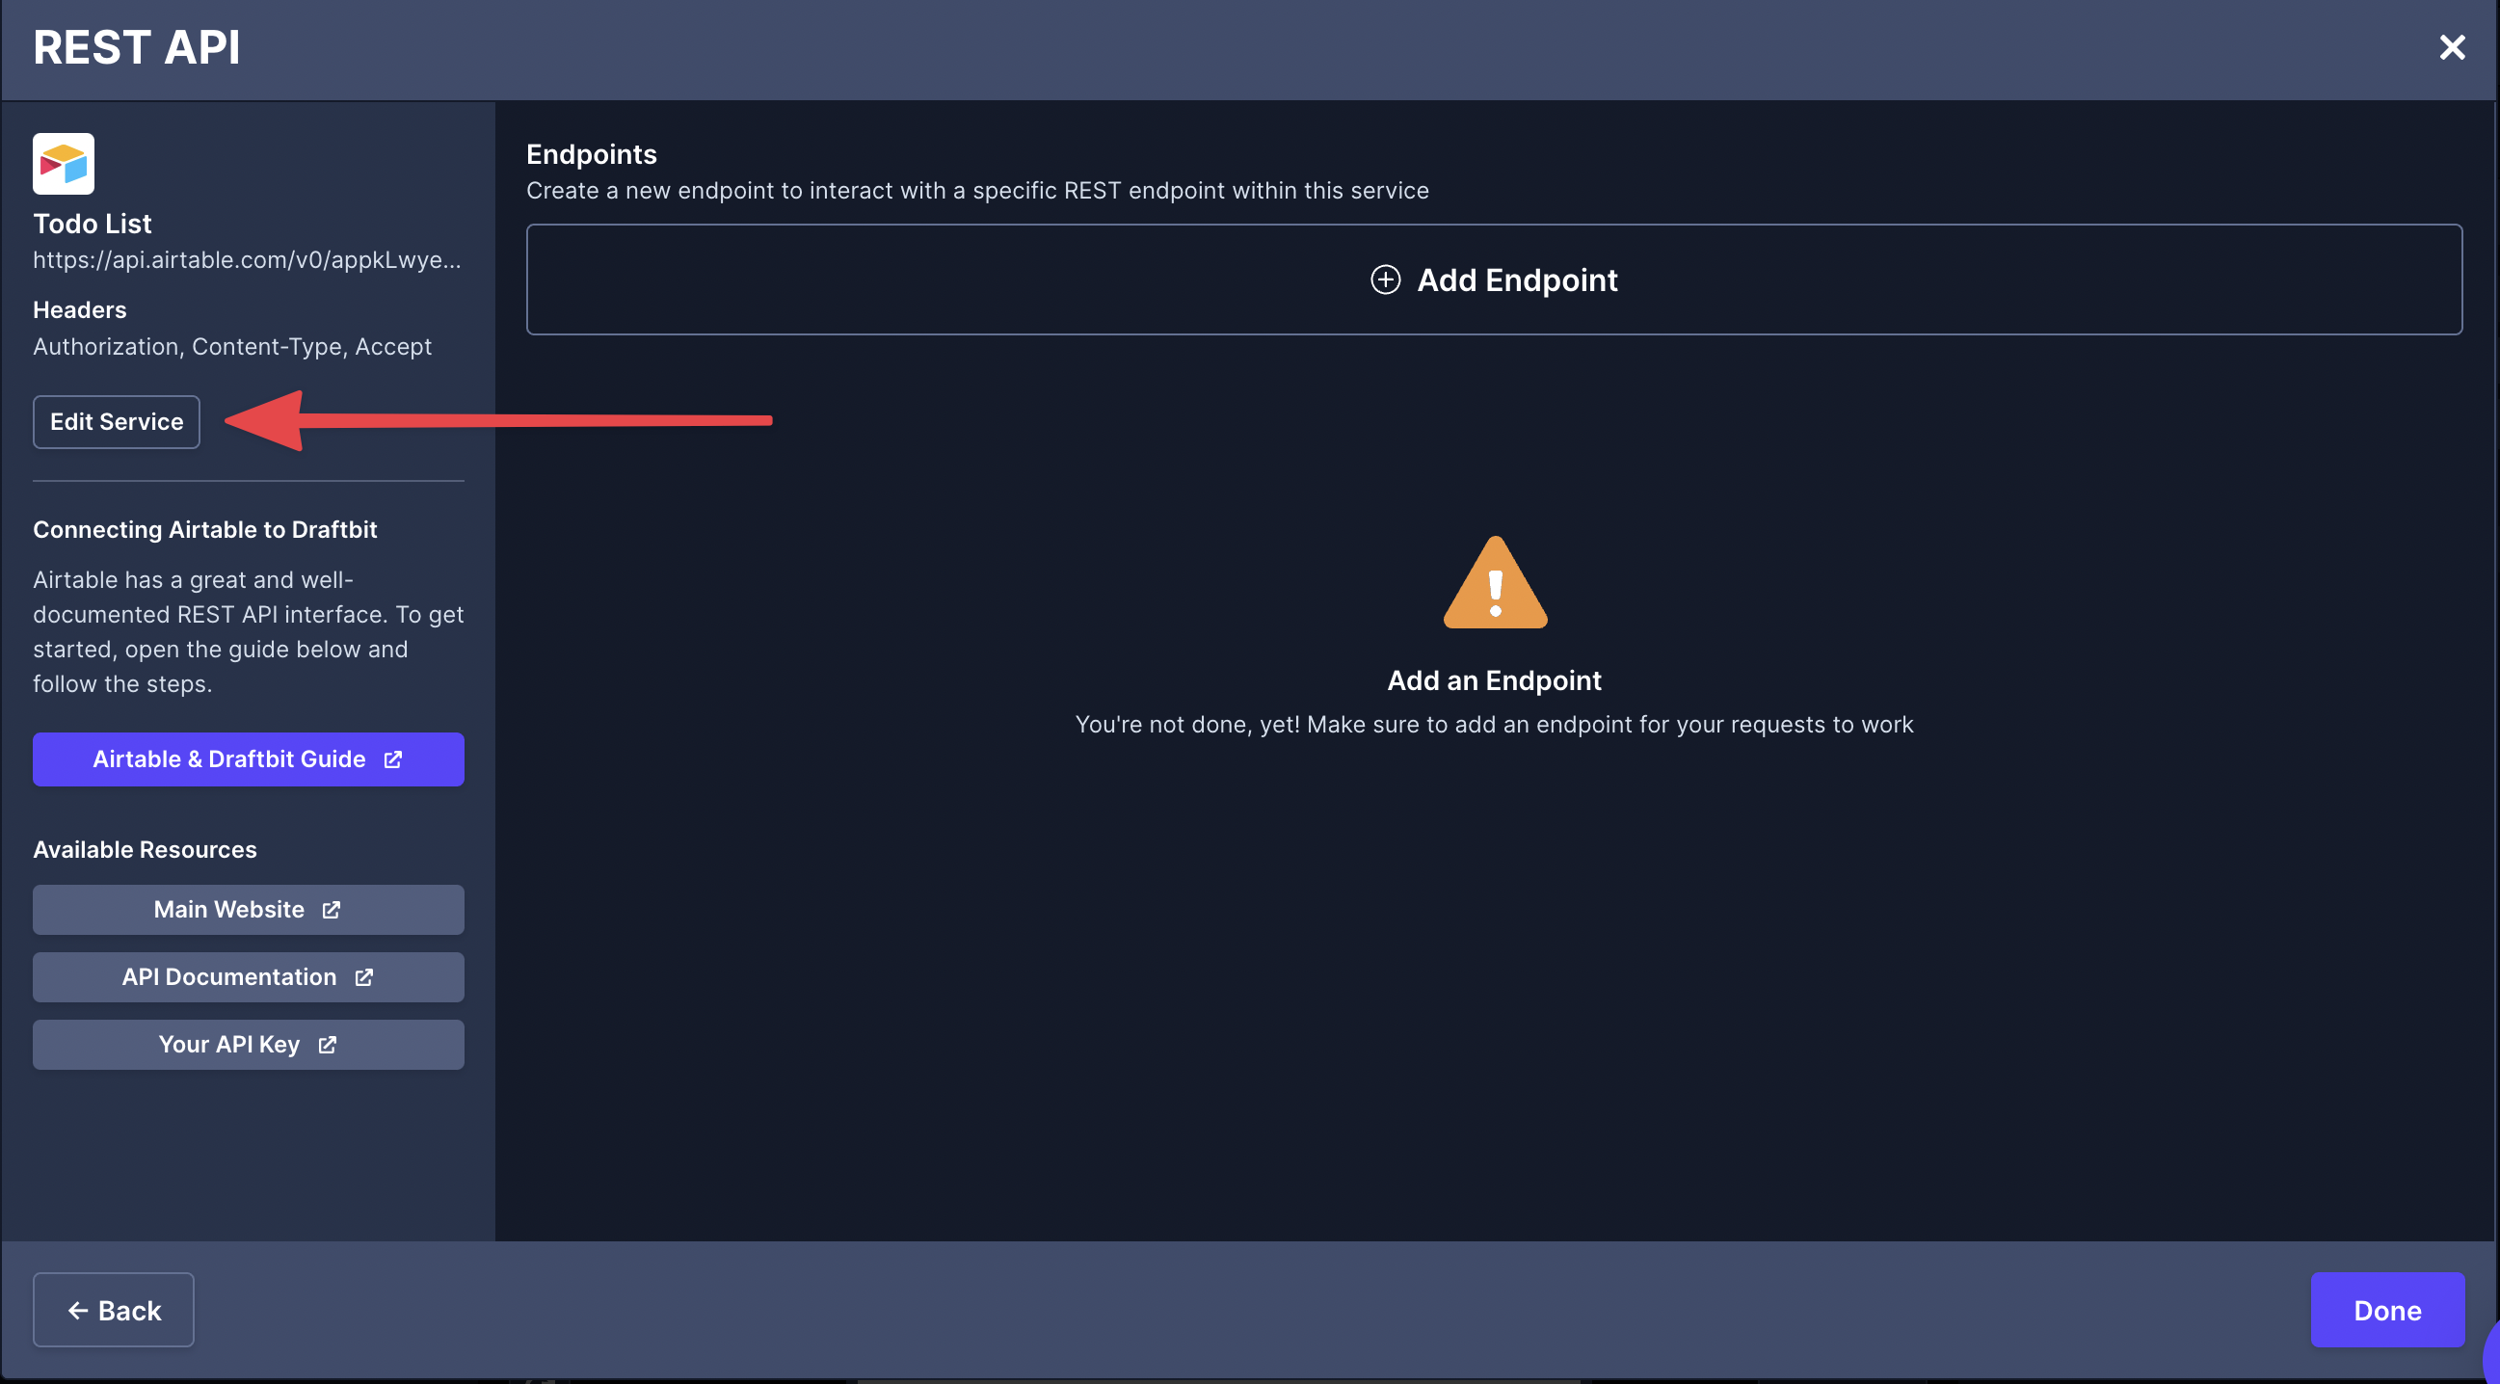Click the "Create a new endpoint" description text

click(x=977, y=190)
